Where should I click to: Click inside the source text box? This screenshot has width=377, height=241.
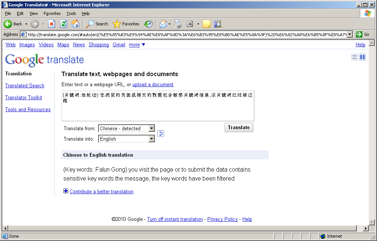tap(158, 106)
